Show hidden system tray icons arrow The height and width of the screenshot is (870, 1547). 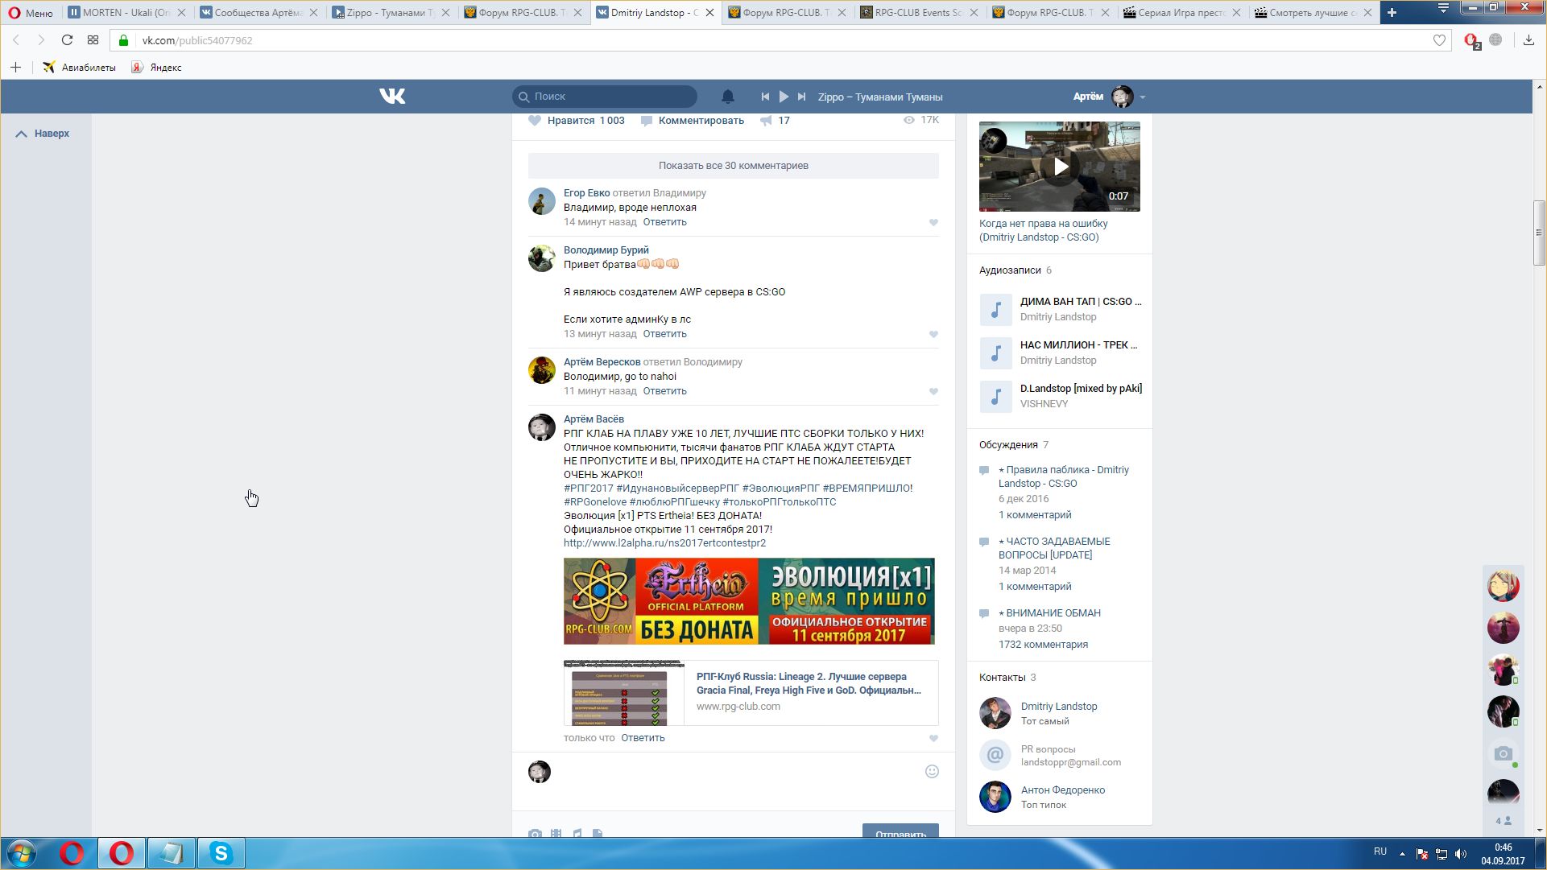pos(1402,854)
